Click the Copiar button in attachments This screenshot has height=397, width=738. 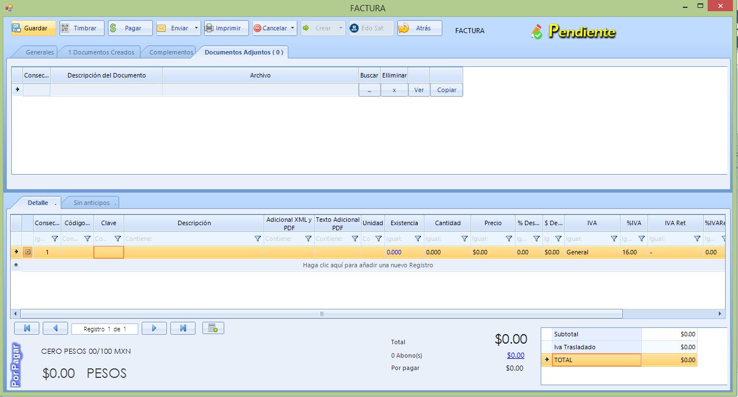[x=446, y=90]
